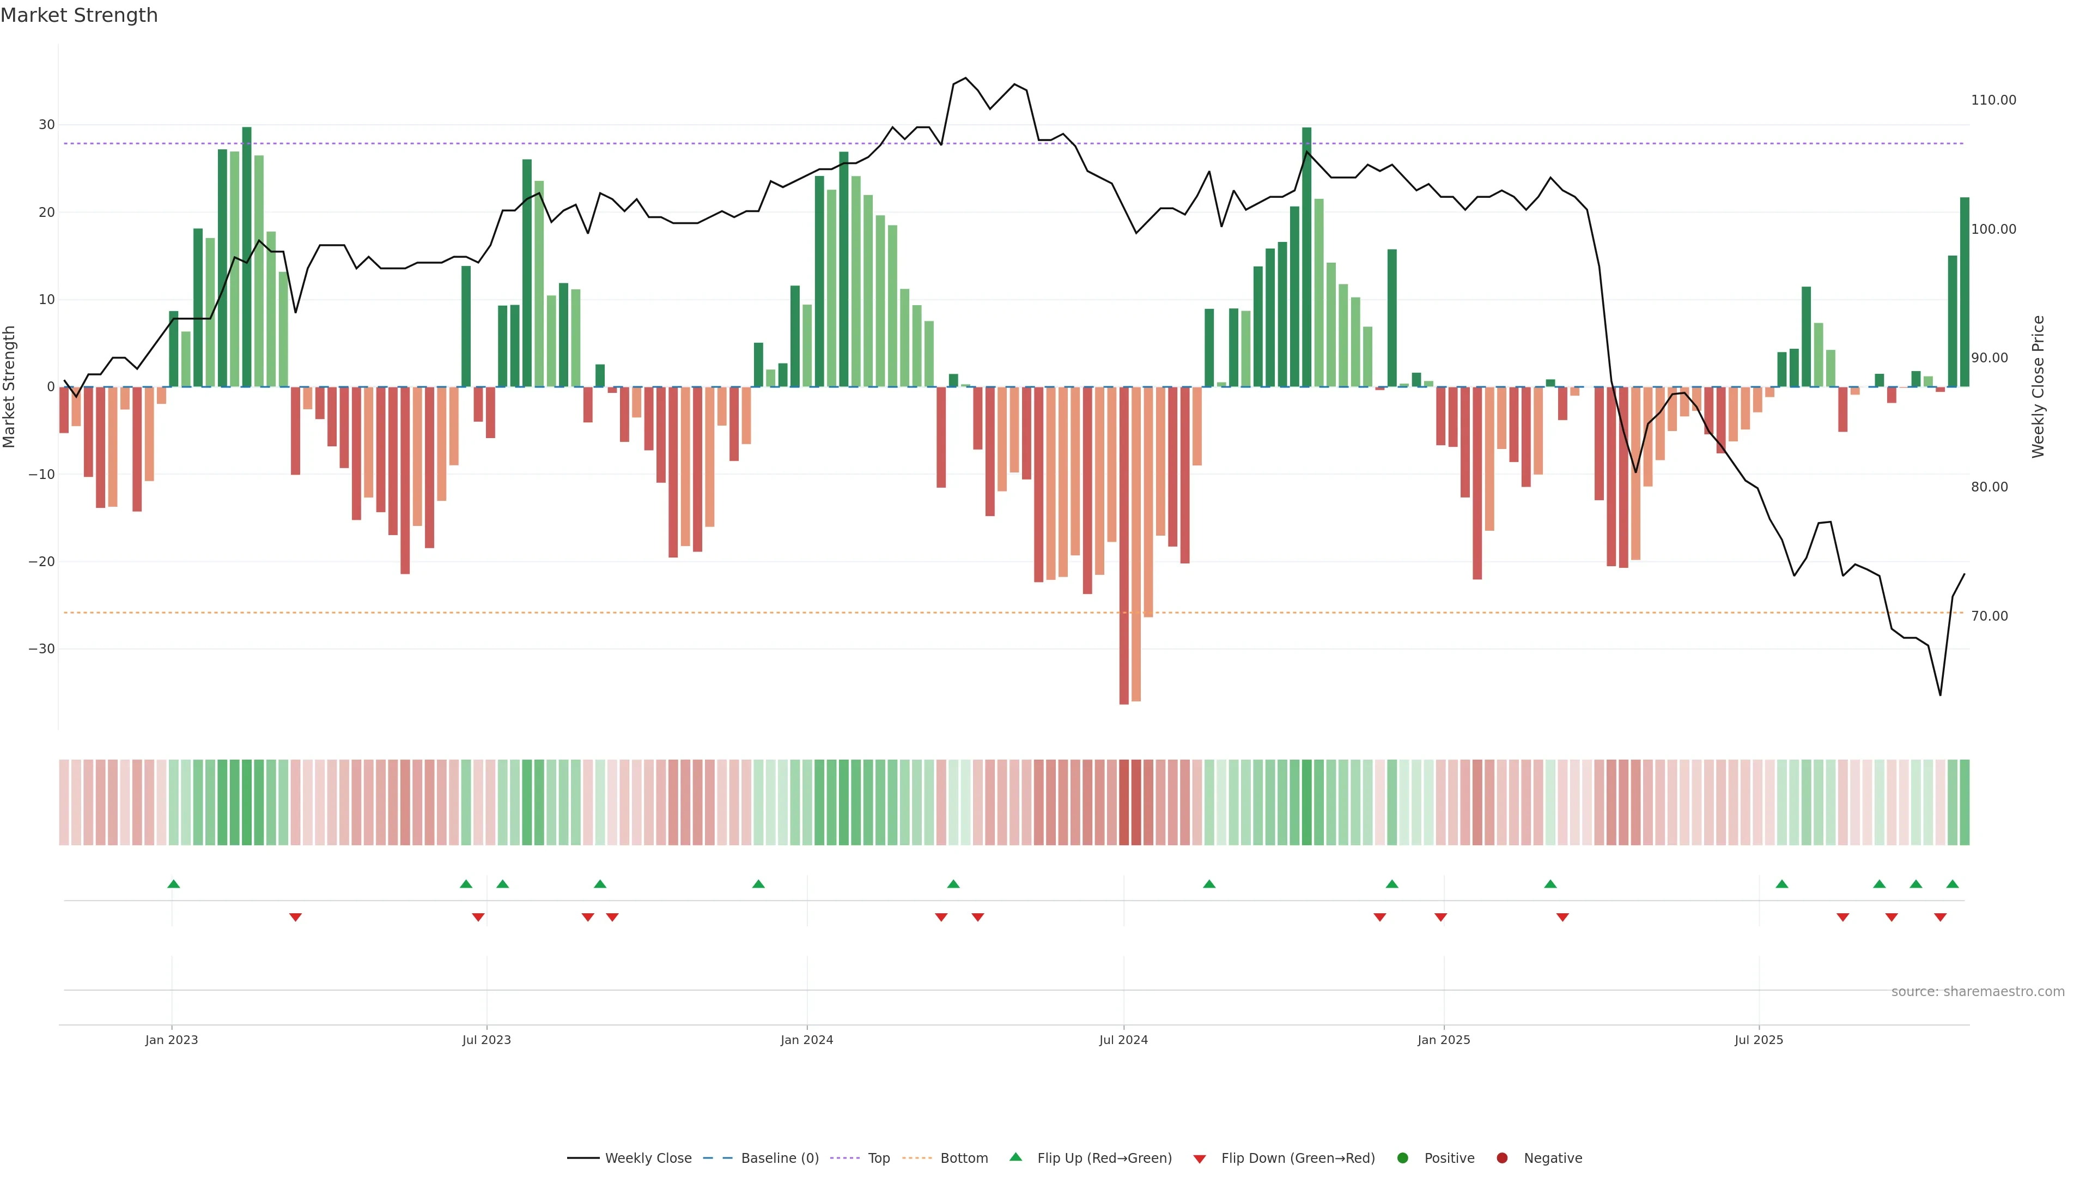The height and width of the screenshot is (1177, 2092).
Task: Click the Negative red circle legend icon
Action: point(1501,1158)
